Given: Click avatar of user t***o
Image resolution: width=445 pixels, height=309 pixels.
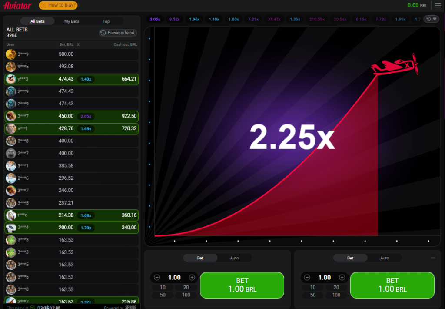Looking at the screenshot, I should click(11, 215).
